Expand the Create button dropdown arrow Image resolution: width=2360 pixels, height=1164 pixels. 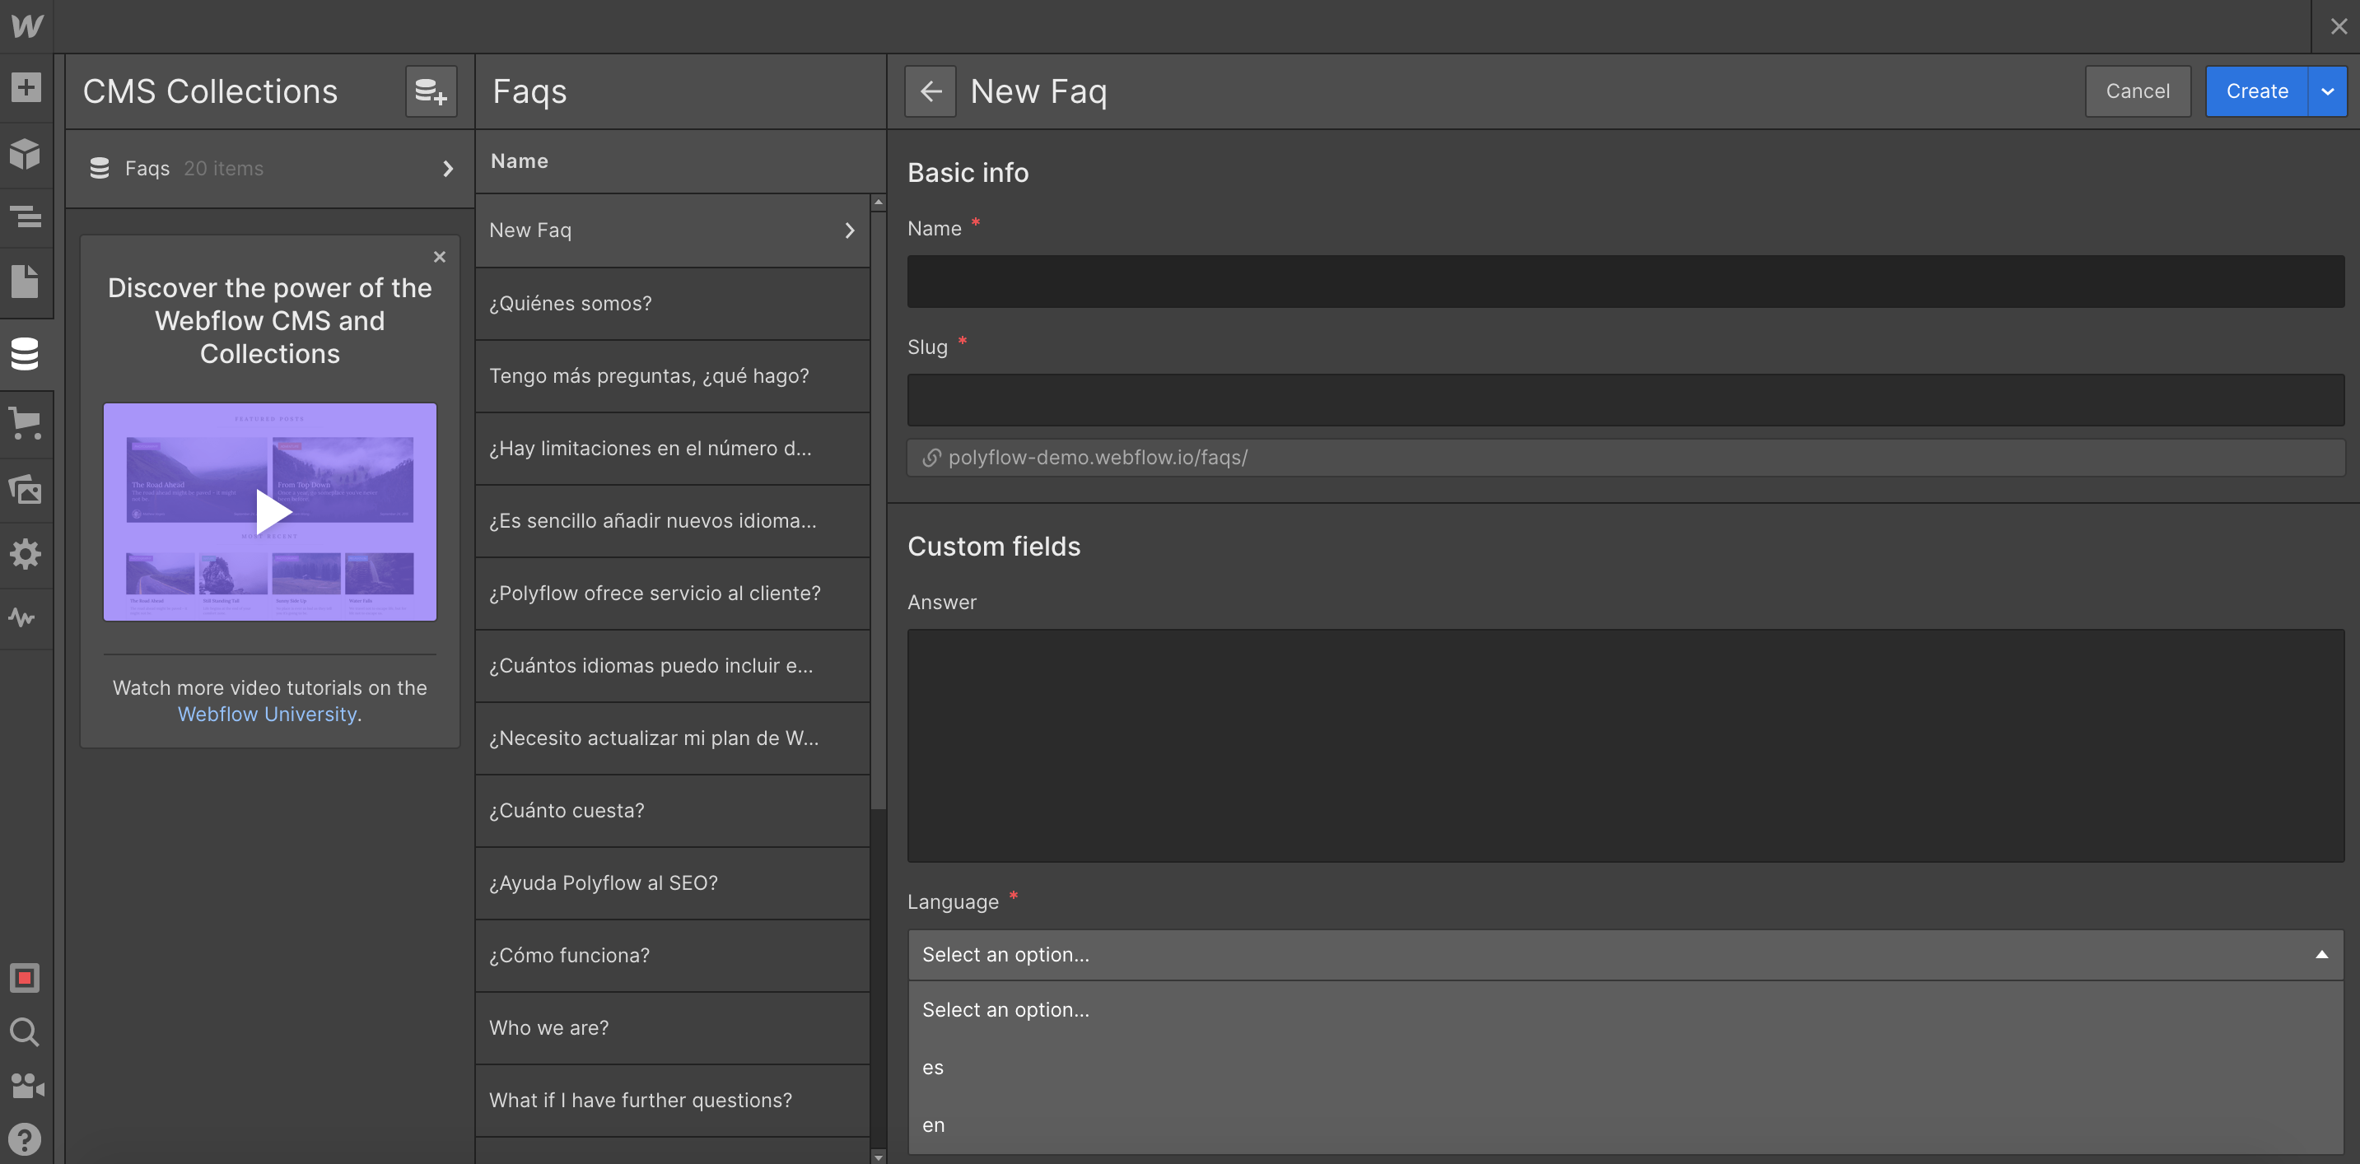pyautogui.click(x=2327, y=91)
